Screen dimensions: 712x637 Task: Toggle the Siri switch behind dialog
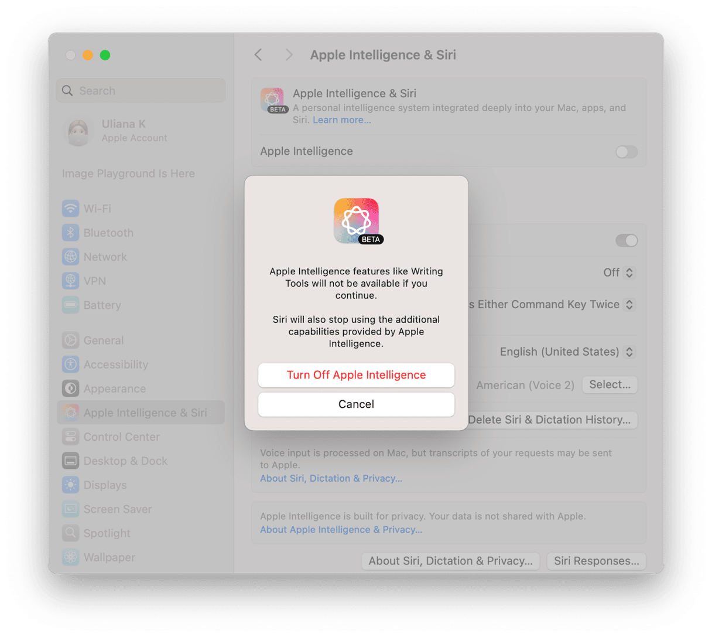pyautogui.click(x=626, y=241)
